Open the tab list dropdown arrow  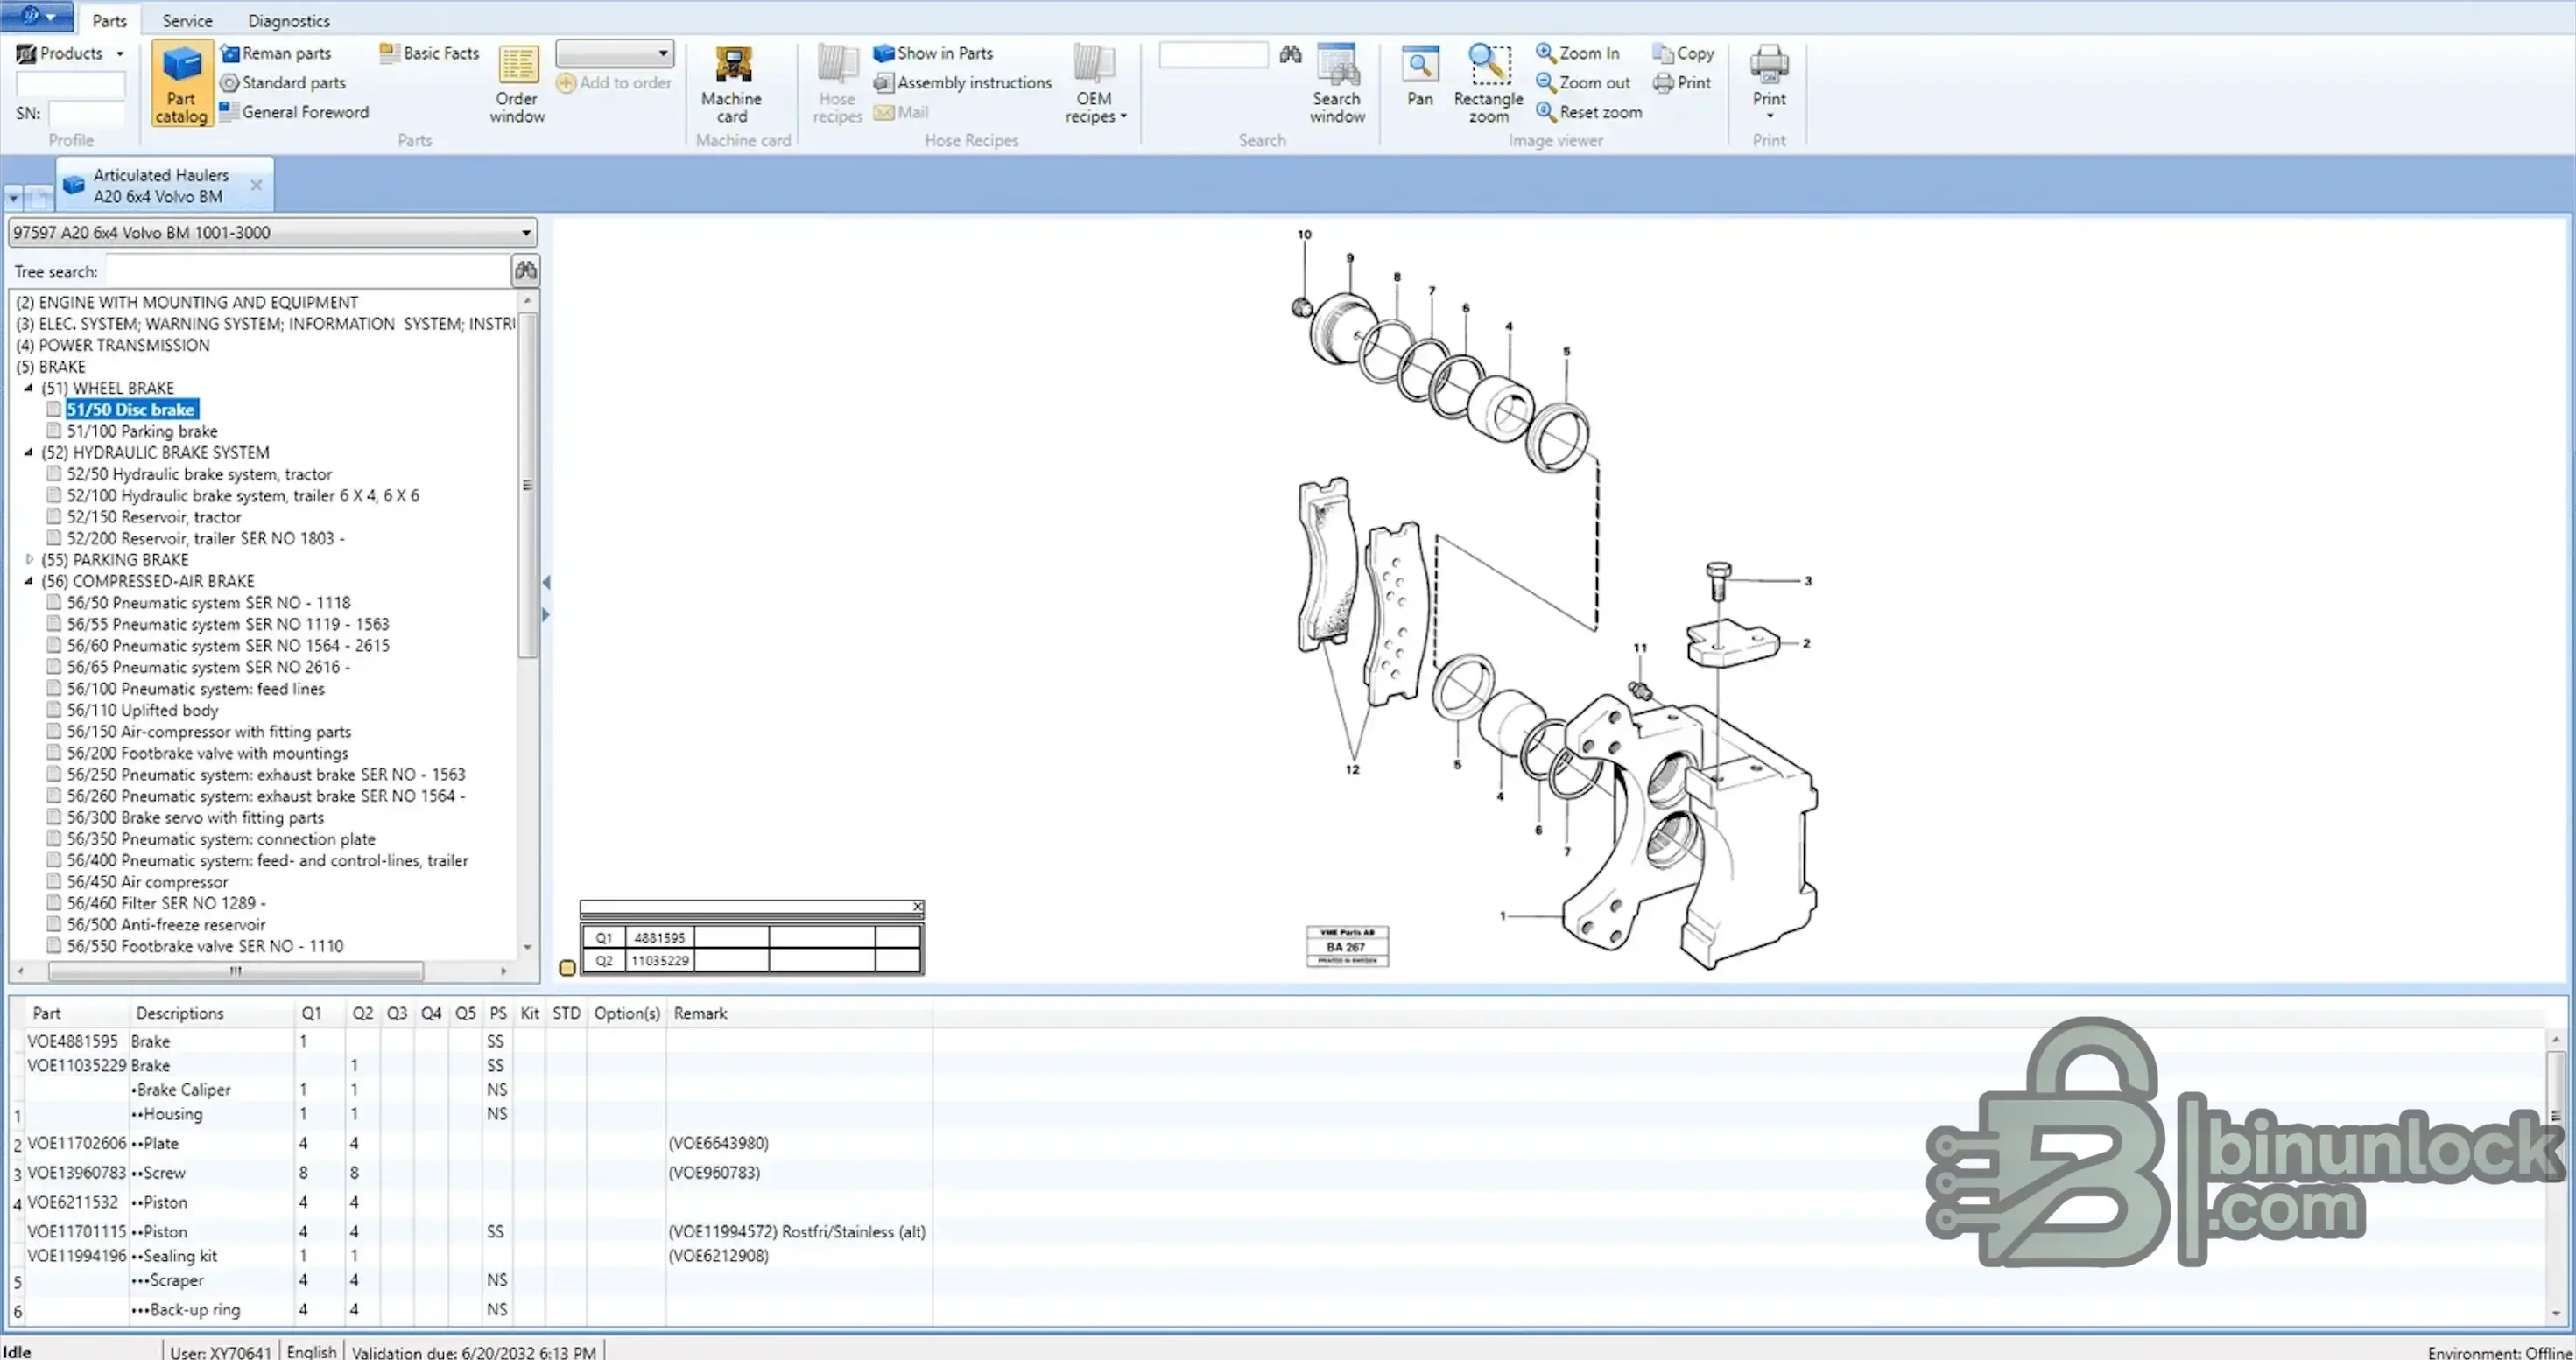[x=13, y=198]
